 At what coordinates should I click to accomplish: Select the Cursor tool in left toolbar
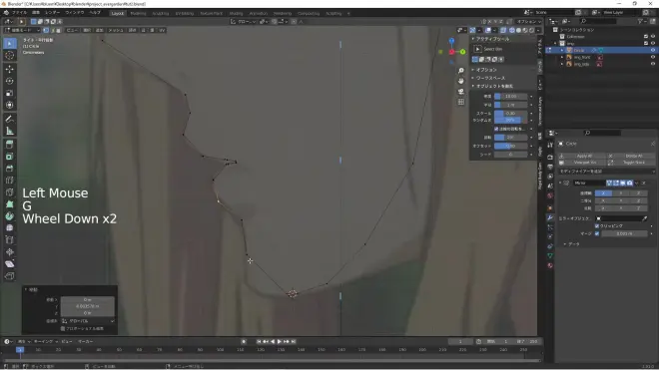[10, 56]
